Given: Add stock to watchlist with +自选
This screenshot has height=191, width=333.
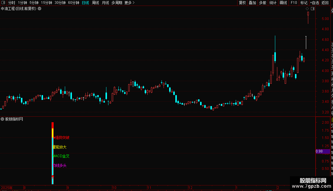Looking at the screenshot, I should pos(314,3).
